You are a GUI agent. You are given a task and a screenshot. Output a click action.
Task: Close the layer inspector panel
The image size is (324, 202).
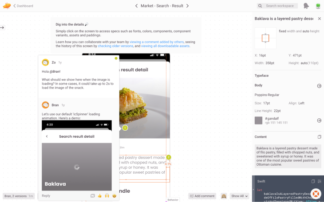pos(320,19)
